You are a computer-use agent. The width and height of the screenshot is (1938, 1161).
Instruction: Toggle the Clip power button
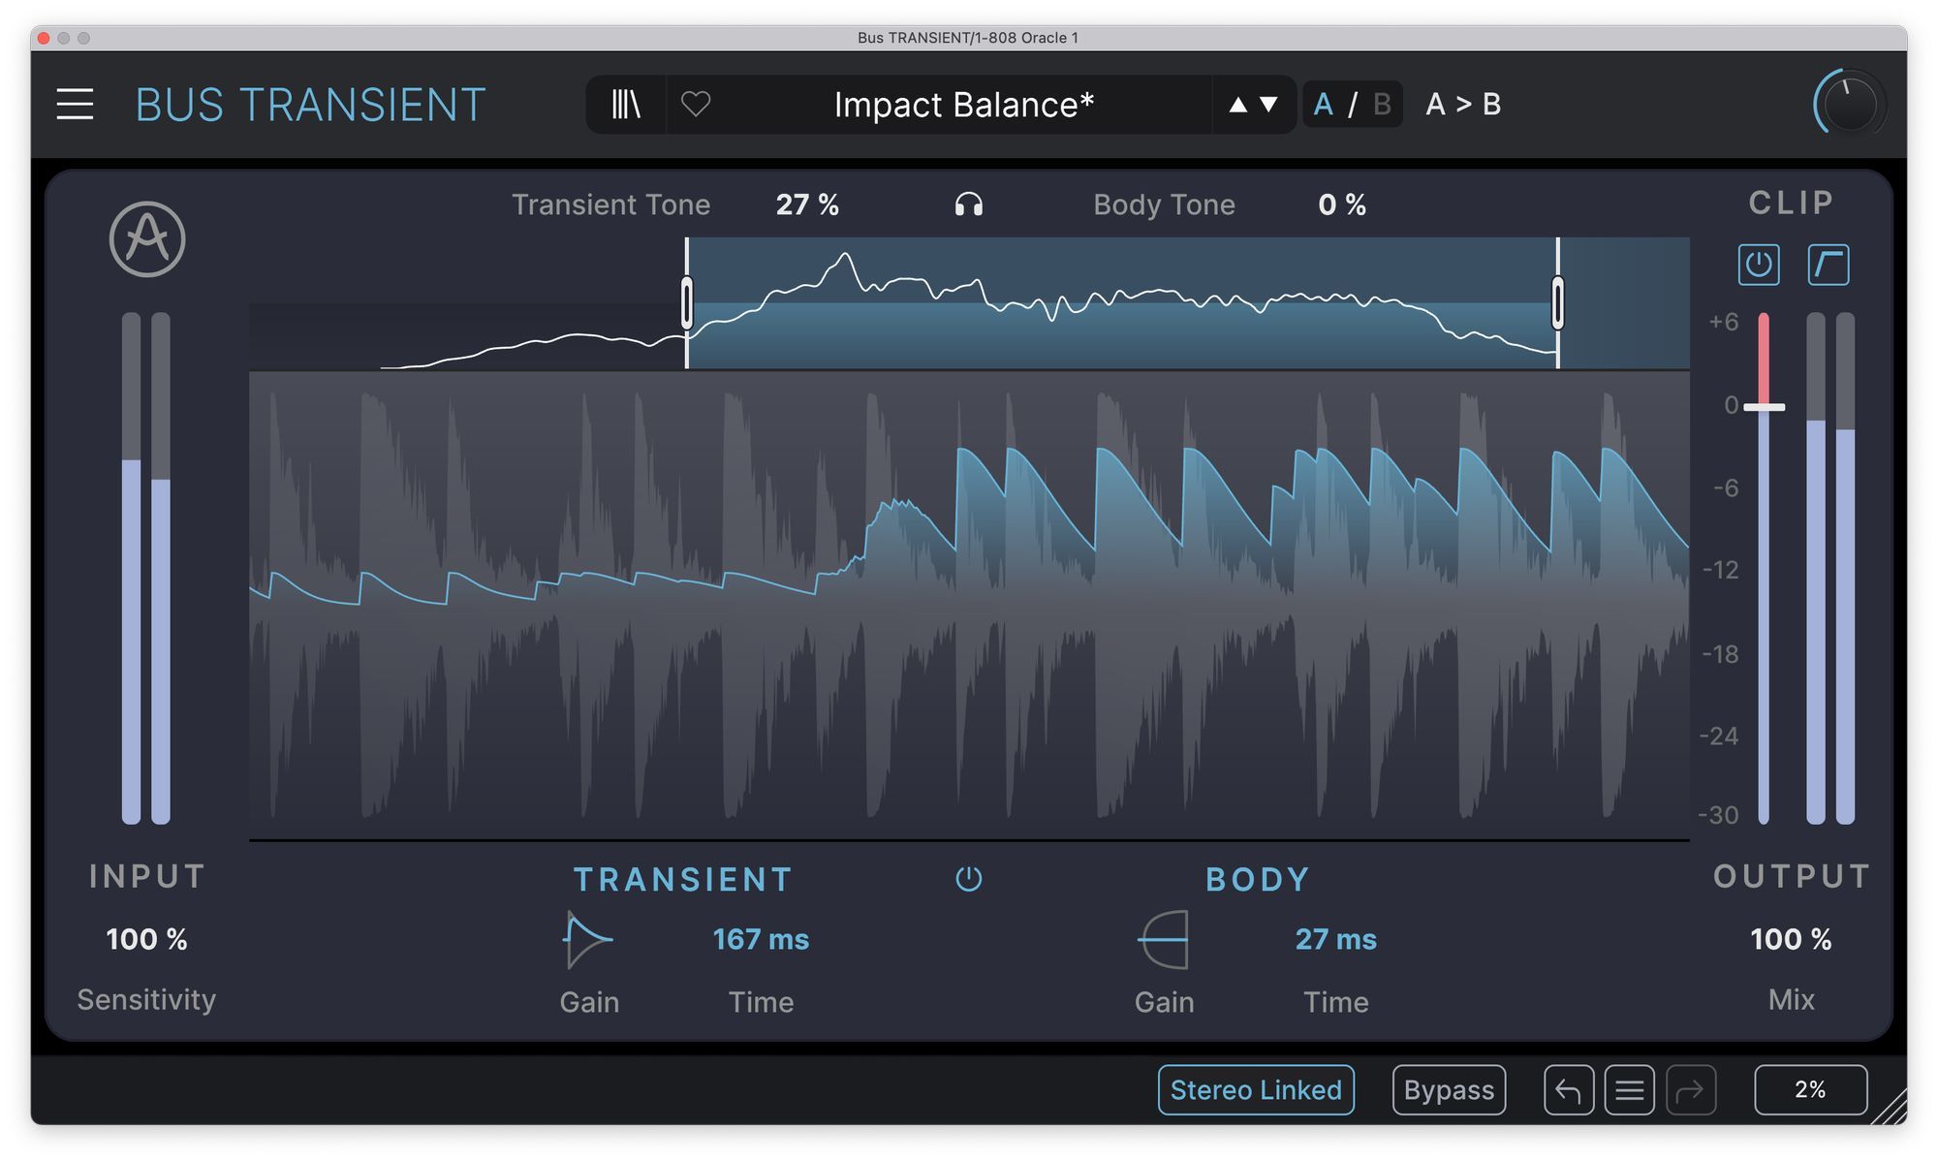[x=1758, y=265]
